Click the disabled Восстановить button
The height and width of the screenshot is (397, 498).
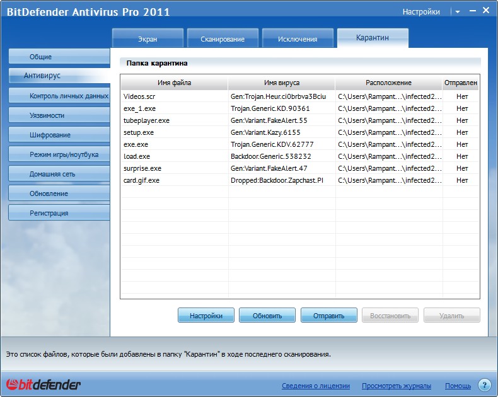[390, 315]
